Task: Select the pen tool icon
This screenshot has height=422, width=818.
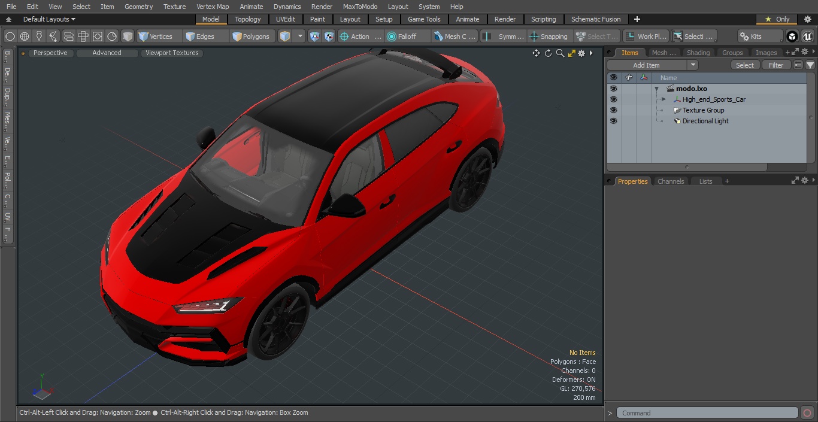Action: 39,37
